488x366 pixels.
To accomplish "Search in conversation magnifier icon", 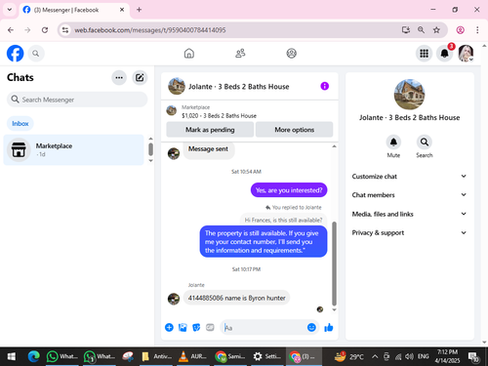I will (425, 142).
